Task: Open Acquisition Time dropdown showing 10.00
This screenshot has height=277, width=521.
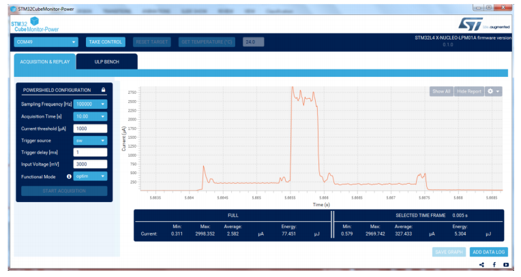Action: [90, 116]
